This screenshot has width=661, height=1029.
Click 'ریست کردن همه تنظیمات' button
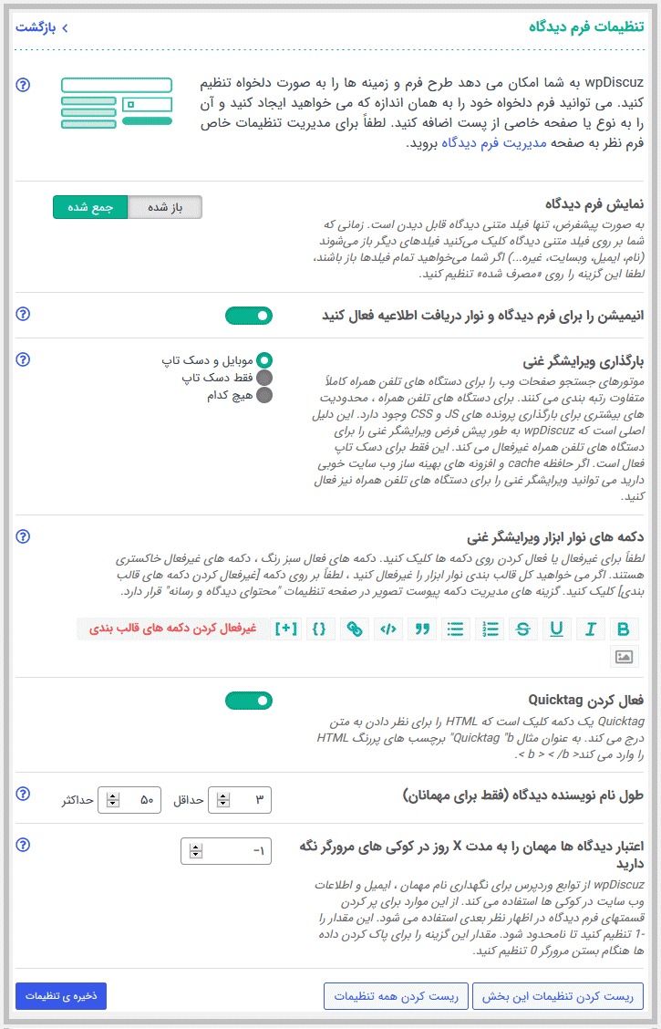[396, 995]
